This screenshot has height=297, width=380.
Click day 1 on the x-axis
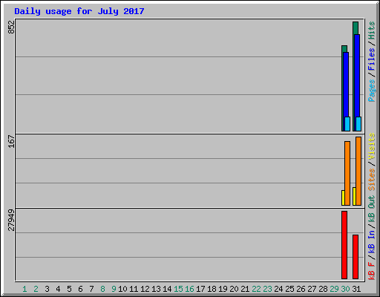click(24, 289)
